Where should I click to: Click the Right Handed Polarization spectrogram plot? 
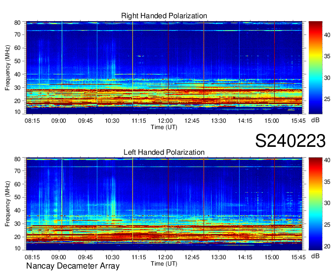pyautogui.click(x=164, y=68)
